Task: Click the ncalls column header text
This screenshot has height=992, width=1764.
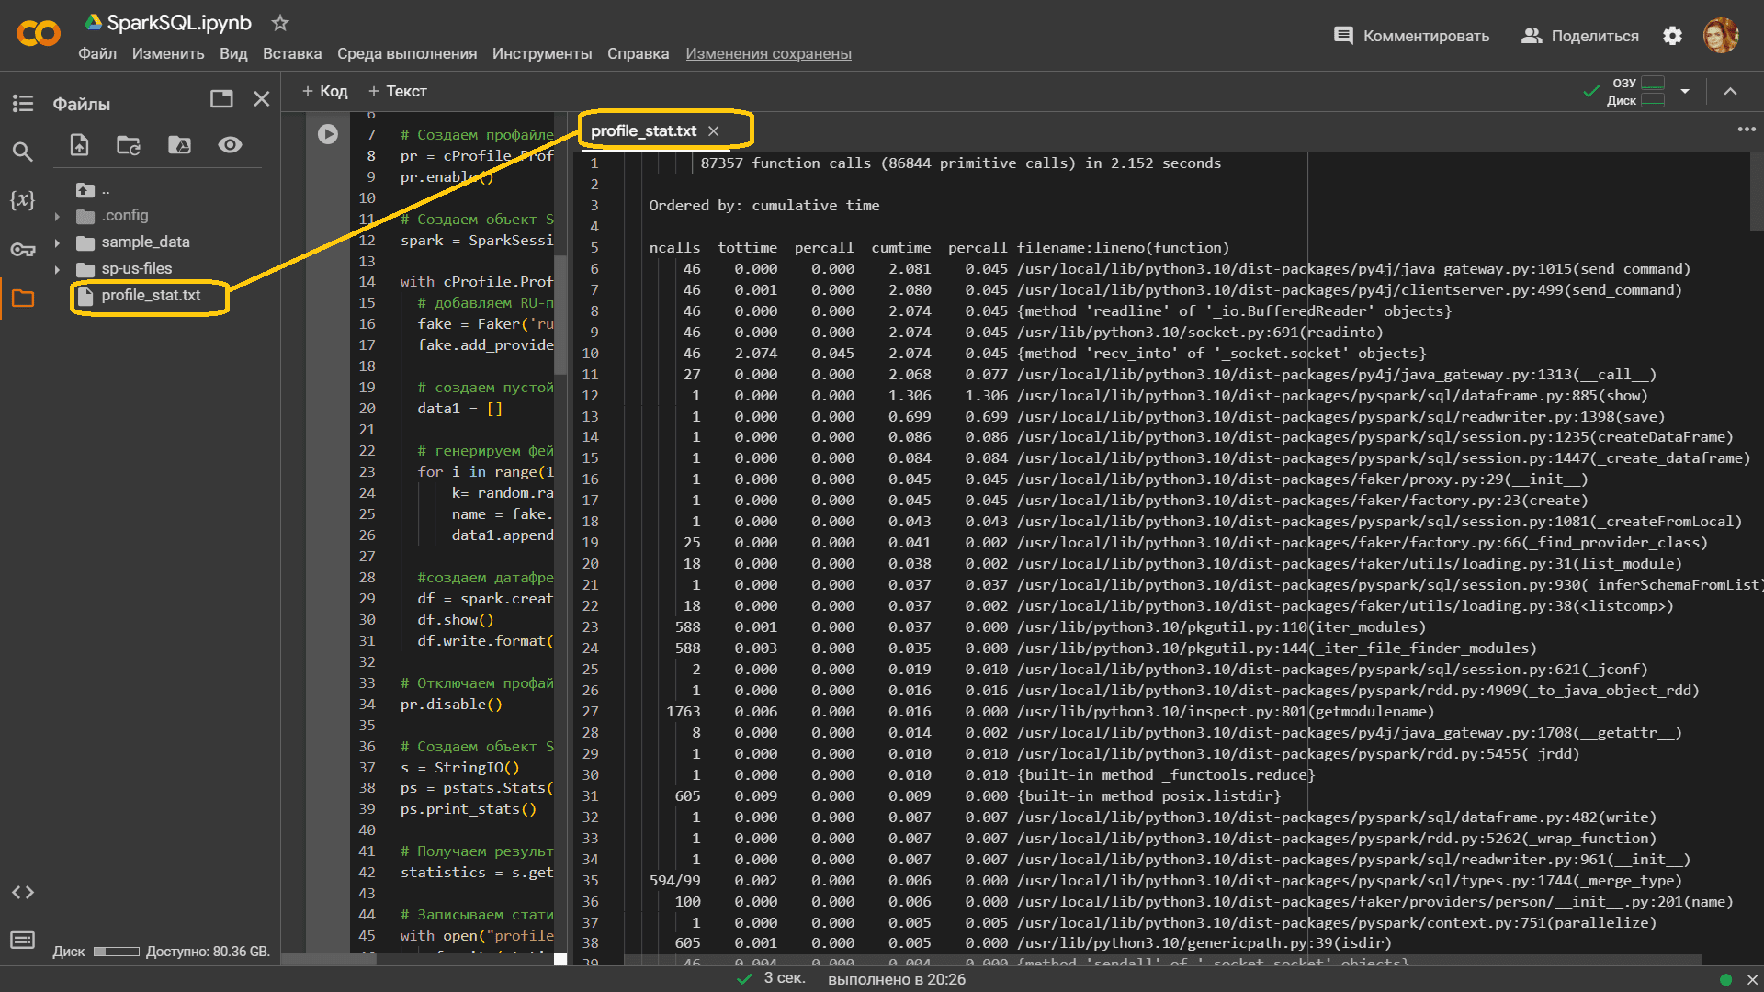Action: (674, 248)
